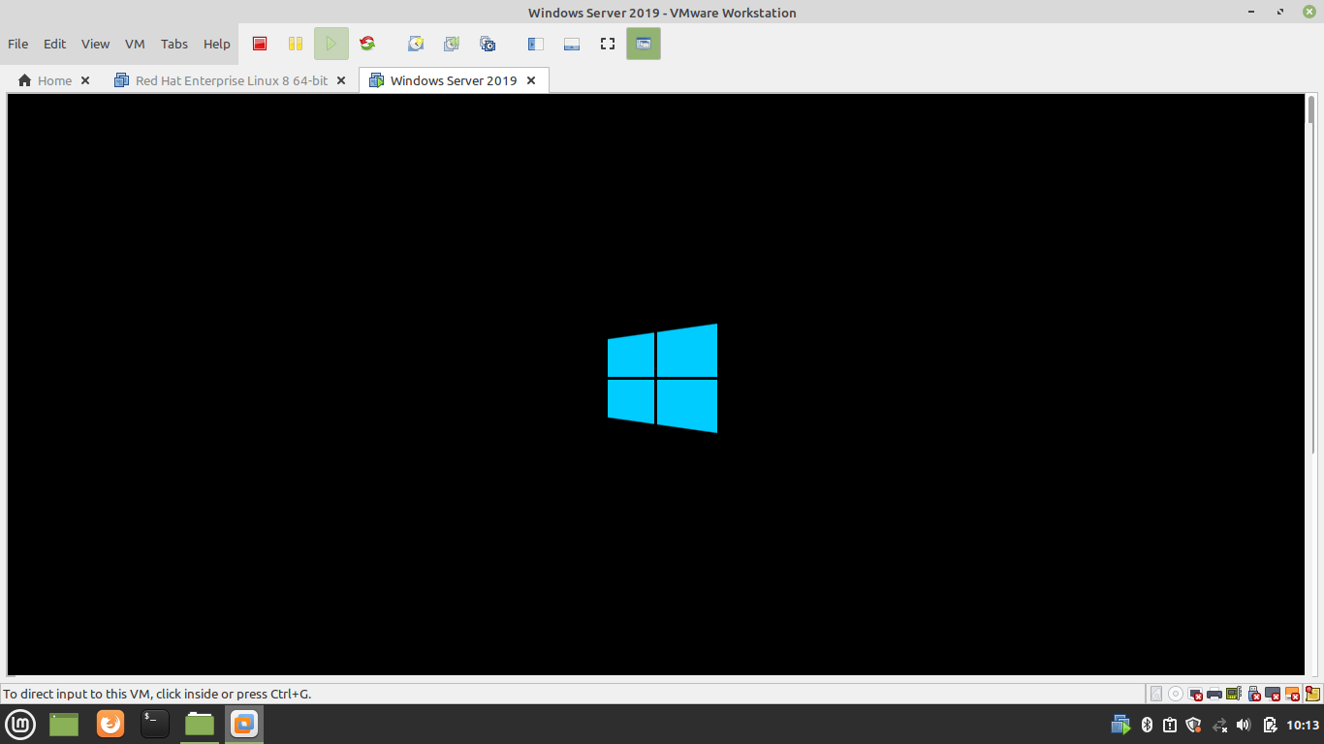Image resolution: width=1324 pixels, height=744 pixels.
Task: Close the Red Hat Enterprise Linux 8 tab
Action: (x=341, y=80)
